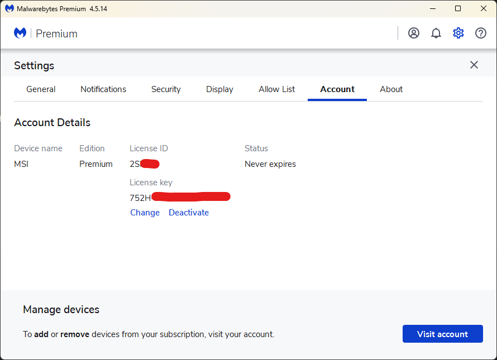The image size is (497, 360).
Task: Switch to the General tab
Action: point(41,89)
